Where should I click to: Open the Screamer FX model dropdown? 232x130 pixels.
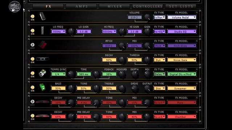click(x=182, y=88)
